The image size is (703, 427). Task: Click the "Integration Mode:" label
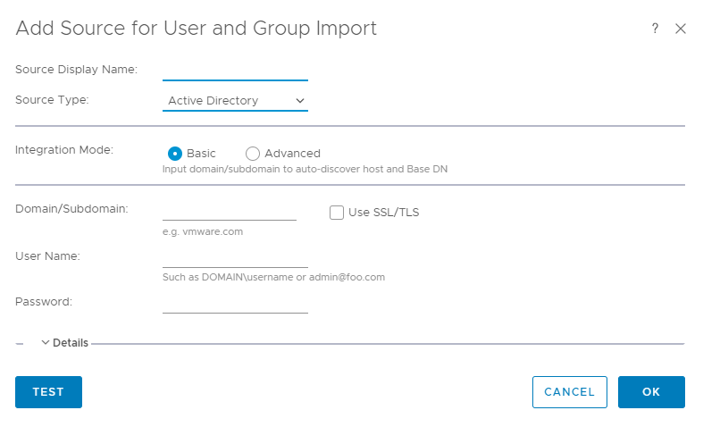tap(64, 150)
